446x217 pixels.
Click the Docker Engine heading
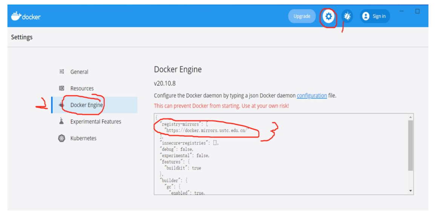(x=178, y=69)
